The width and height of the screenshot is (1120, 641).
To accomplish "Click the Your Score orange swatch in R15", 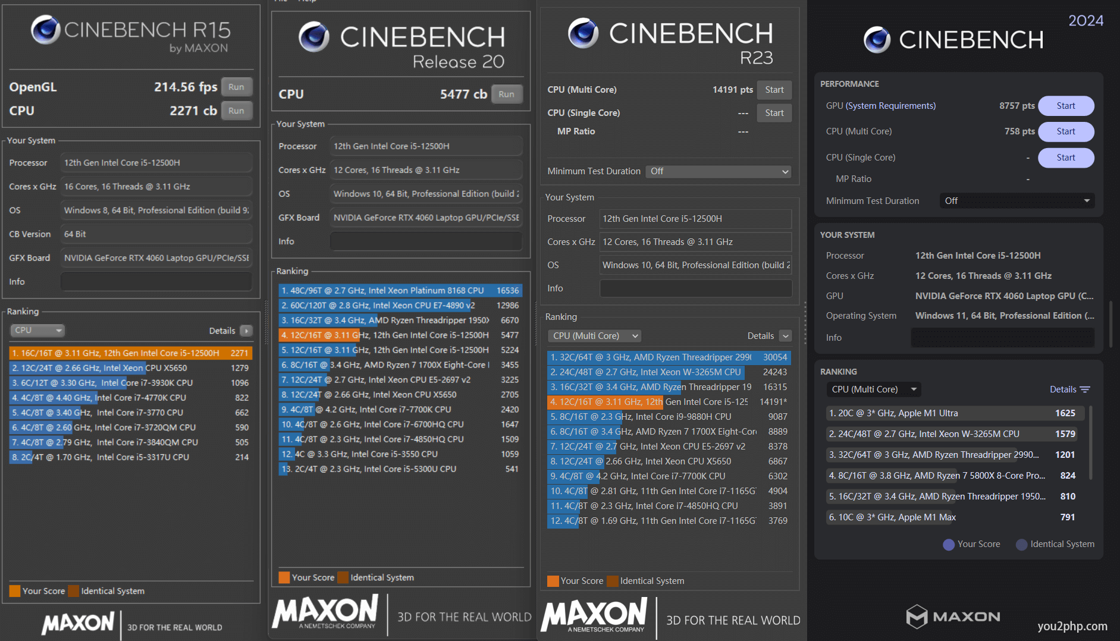I will pyautogui.click(x=15, y=591).
